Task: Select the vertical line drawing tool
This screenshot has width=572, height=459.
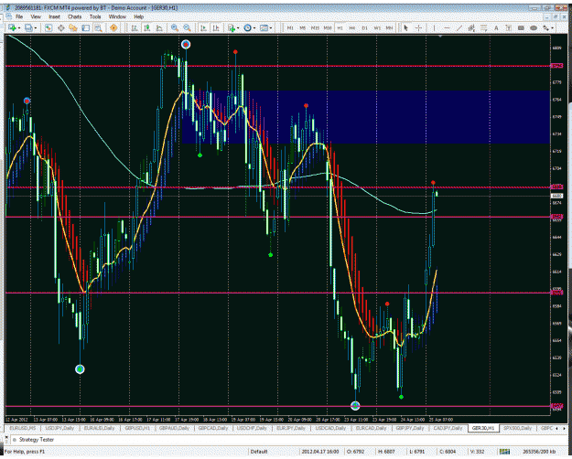Action: click(434, 27)
